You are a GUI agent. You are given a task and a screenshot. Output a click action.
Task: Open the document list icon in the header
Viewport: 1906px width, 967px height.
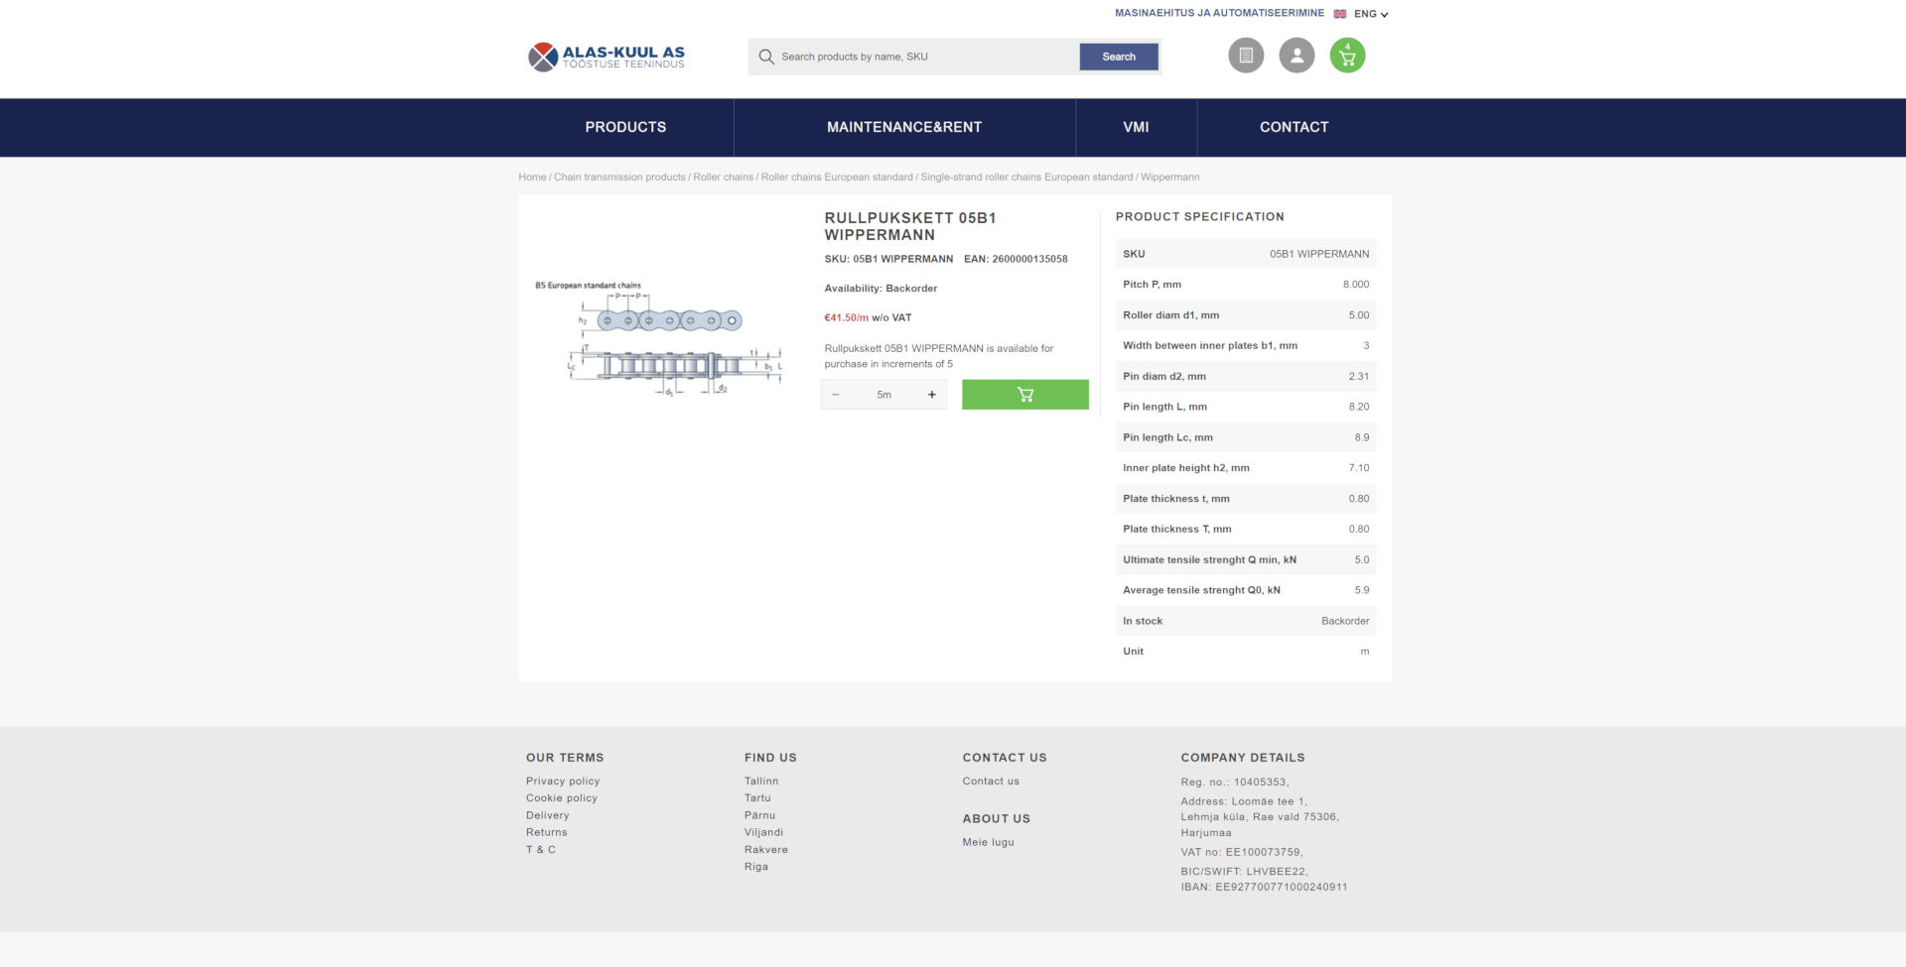point(1246,56)
